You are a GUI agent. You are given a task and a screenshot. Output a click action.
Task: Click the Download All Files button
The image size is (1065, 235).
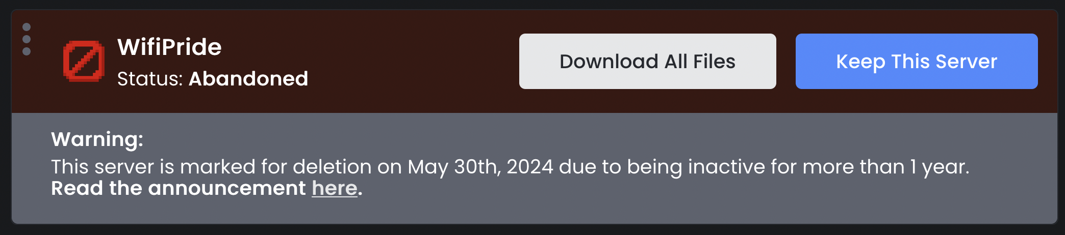(647, 62)
